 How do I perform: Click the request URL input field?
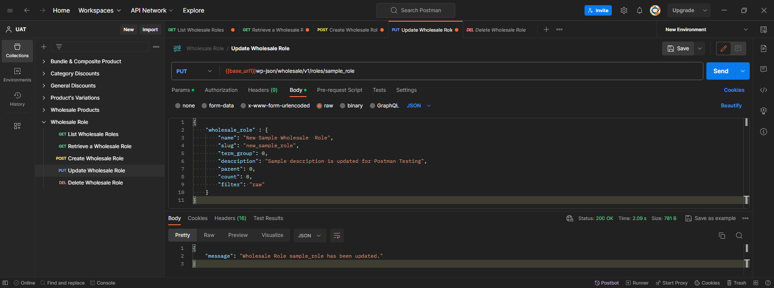461,71
